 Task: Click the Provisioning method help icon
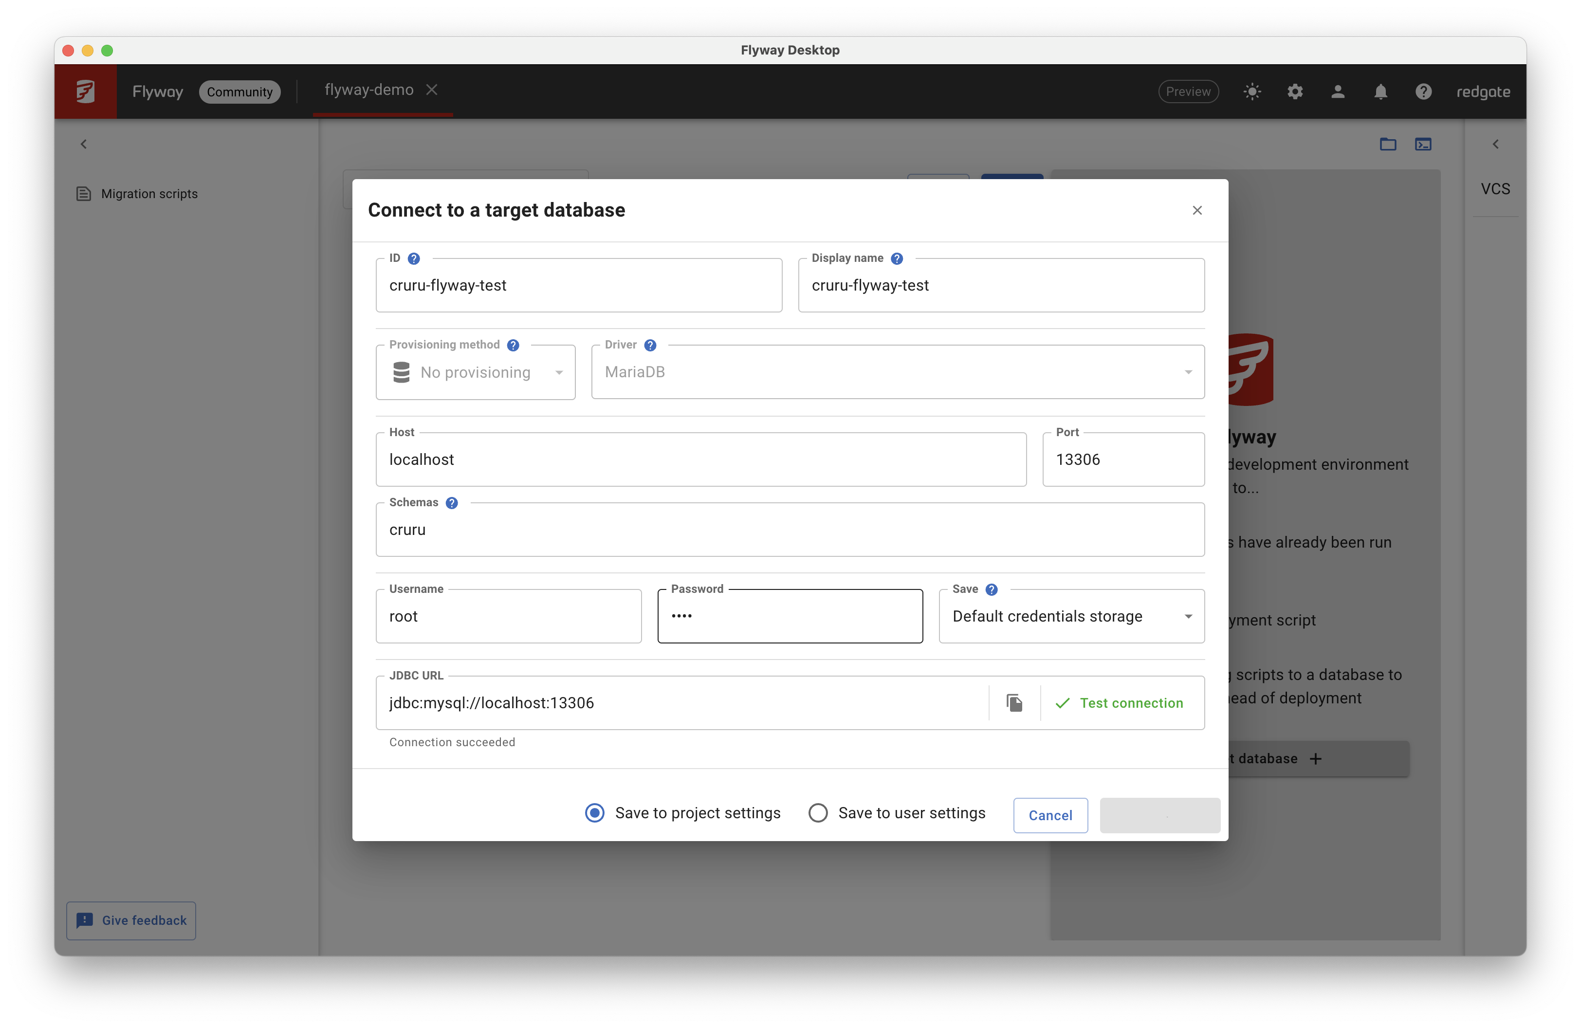click(x=513, y=345)
